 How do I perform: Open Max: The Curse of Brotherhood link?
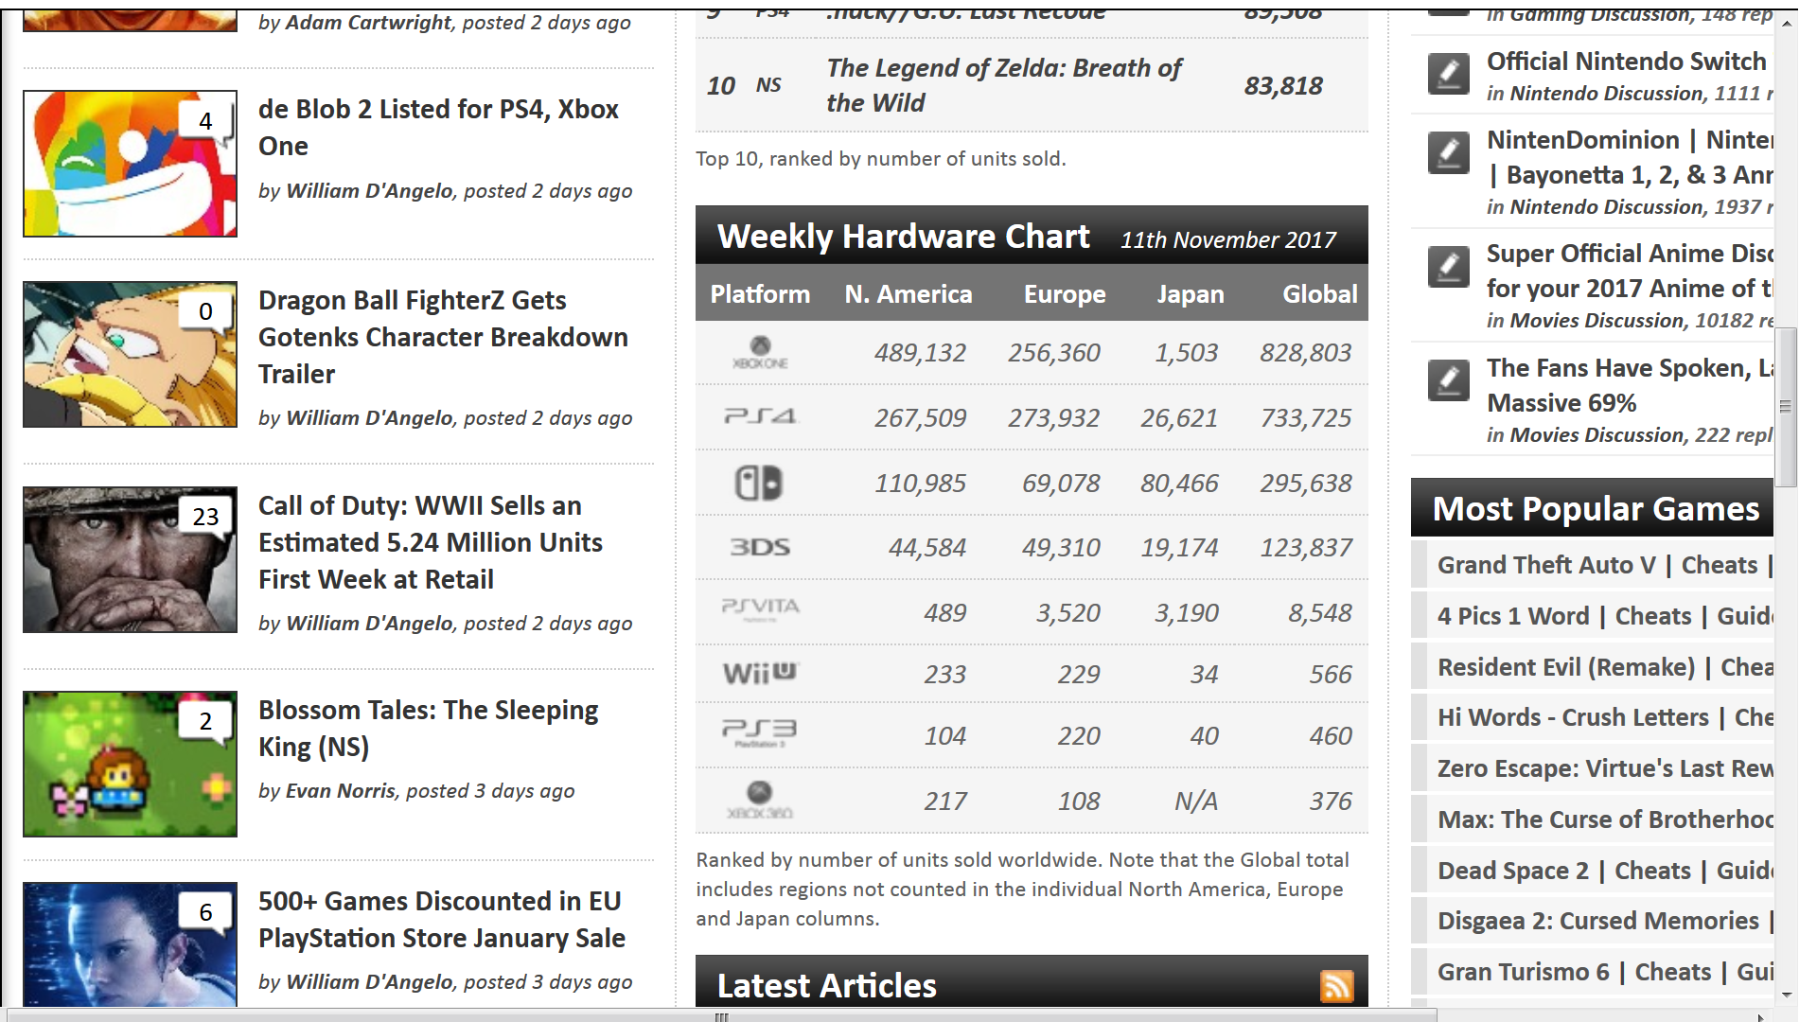tap(1605, 819)
